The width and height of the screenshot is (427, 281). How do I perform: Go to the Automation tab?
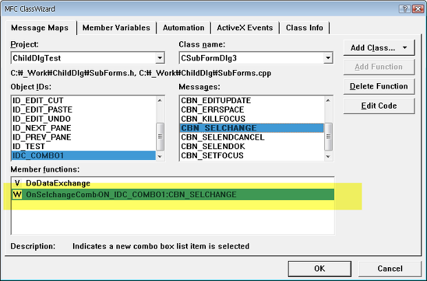184,27
